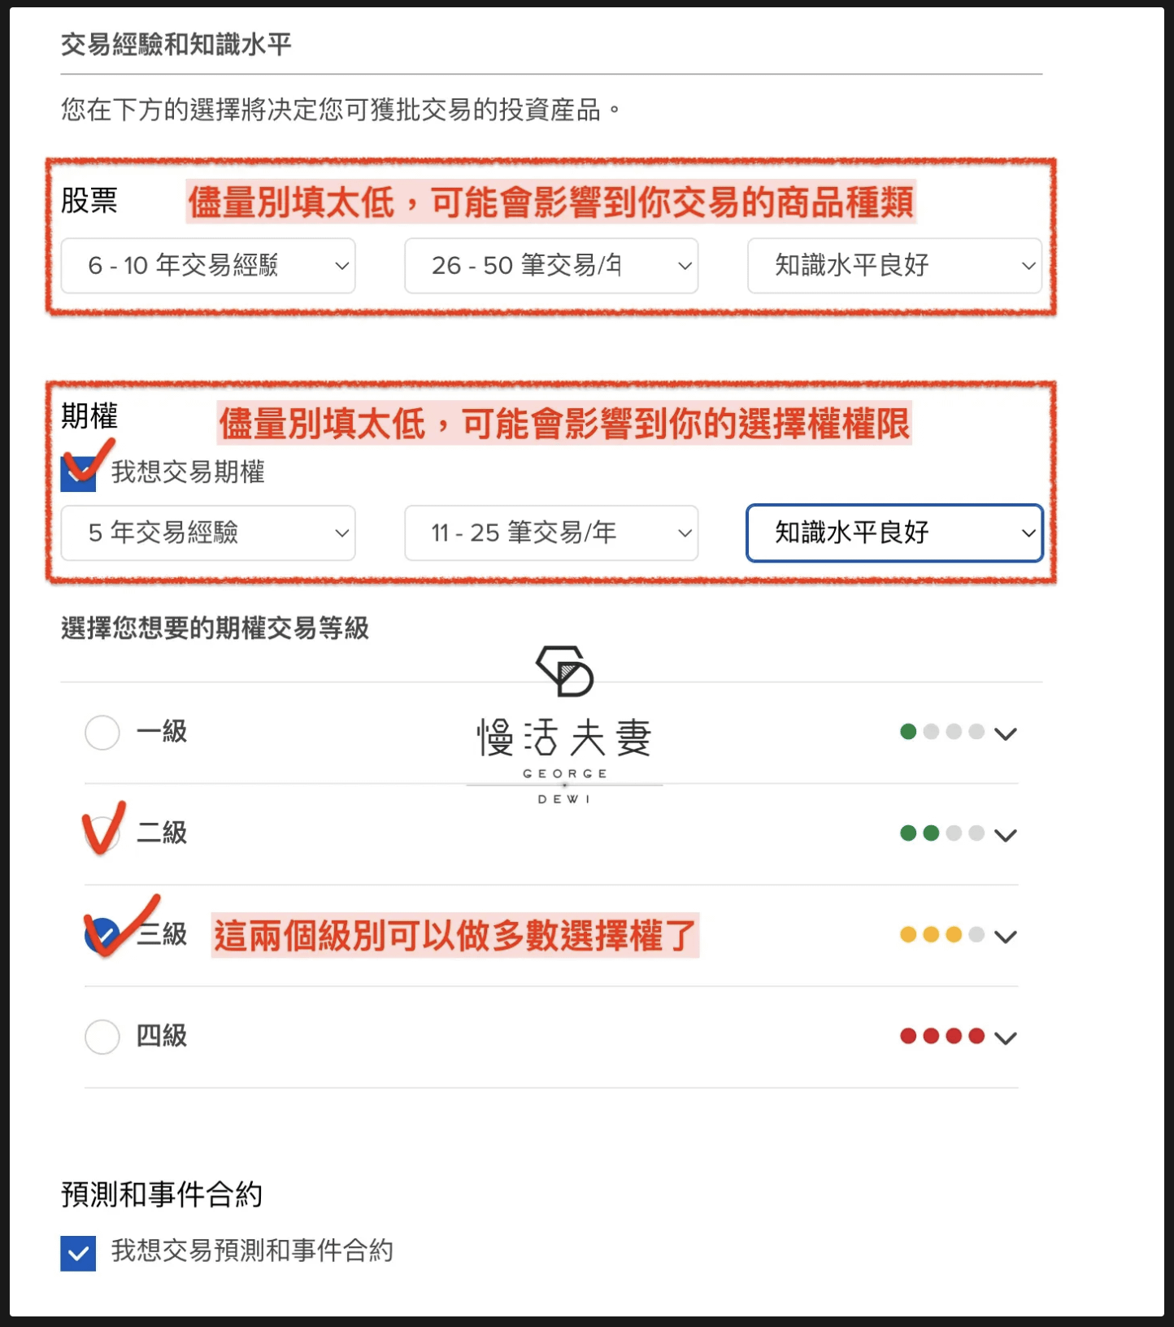
Task: Click the 慢活夫妻 watermark logo icon
Action: pos(565,672)
